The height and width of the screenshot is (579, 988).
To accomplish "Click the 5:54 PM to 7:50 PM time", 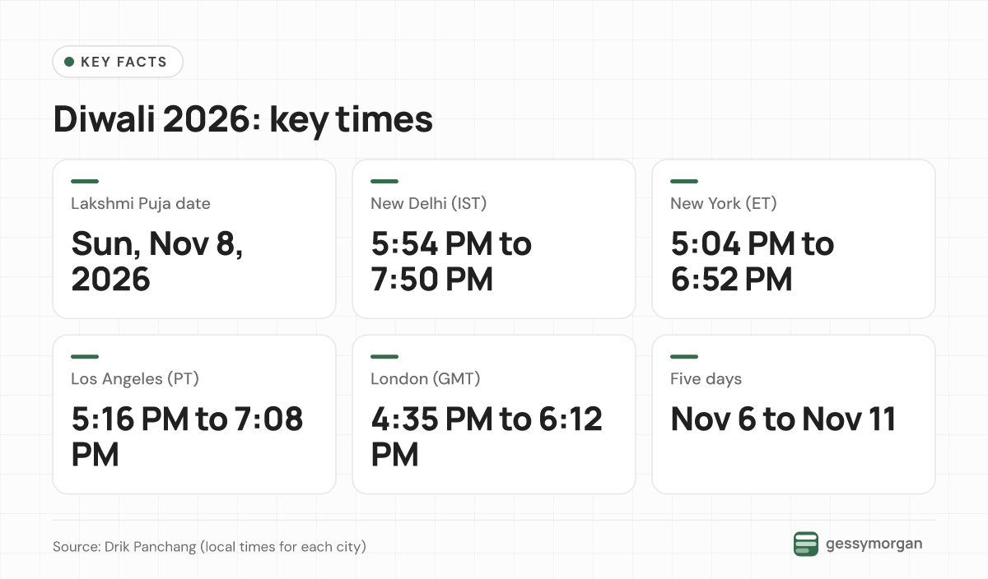I will point(451,262).
